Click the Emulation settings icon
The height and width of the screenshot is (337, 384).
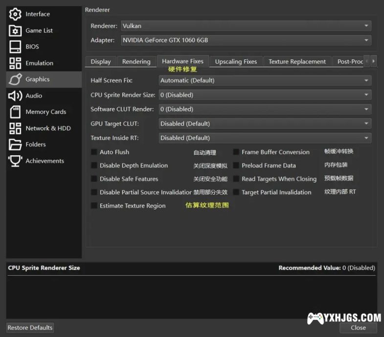(x=16, y=63)
